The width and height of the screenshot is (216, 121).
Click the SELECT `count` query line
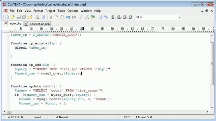coord(59,90)
